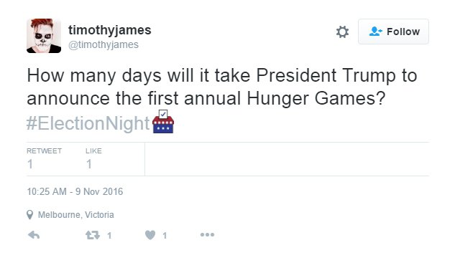The image size is (455, 263).
Task: Click the tweet text about Hunger Games
Action: tap(222, 87)
